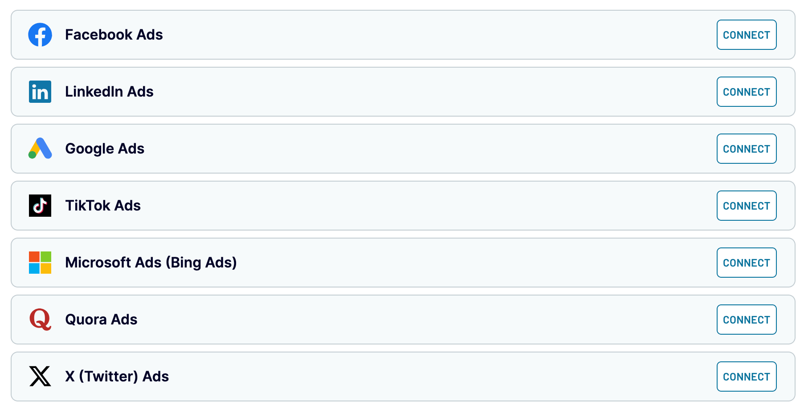Click the Google Ads logo icon
The width and height of the screenshot is (808, 413).
pos(40,148)
